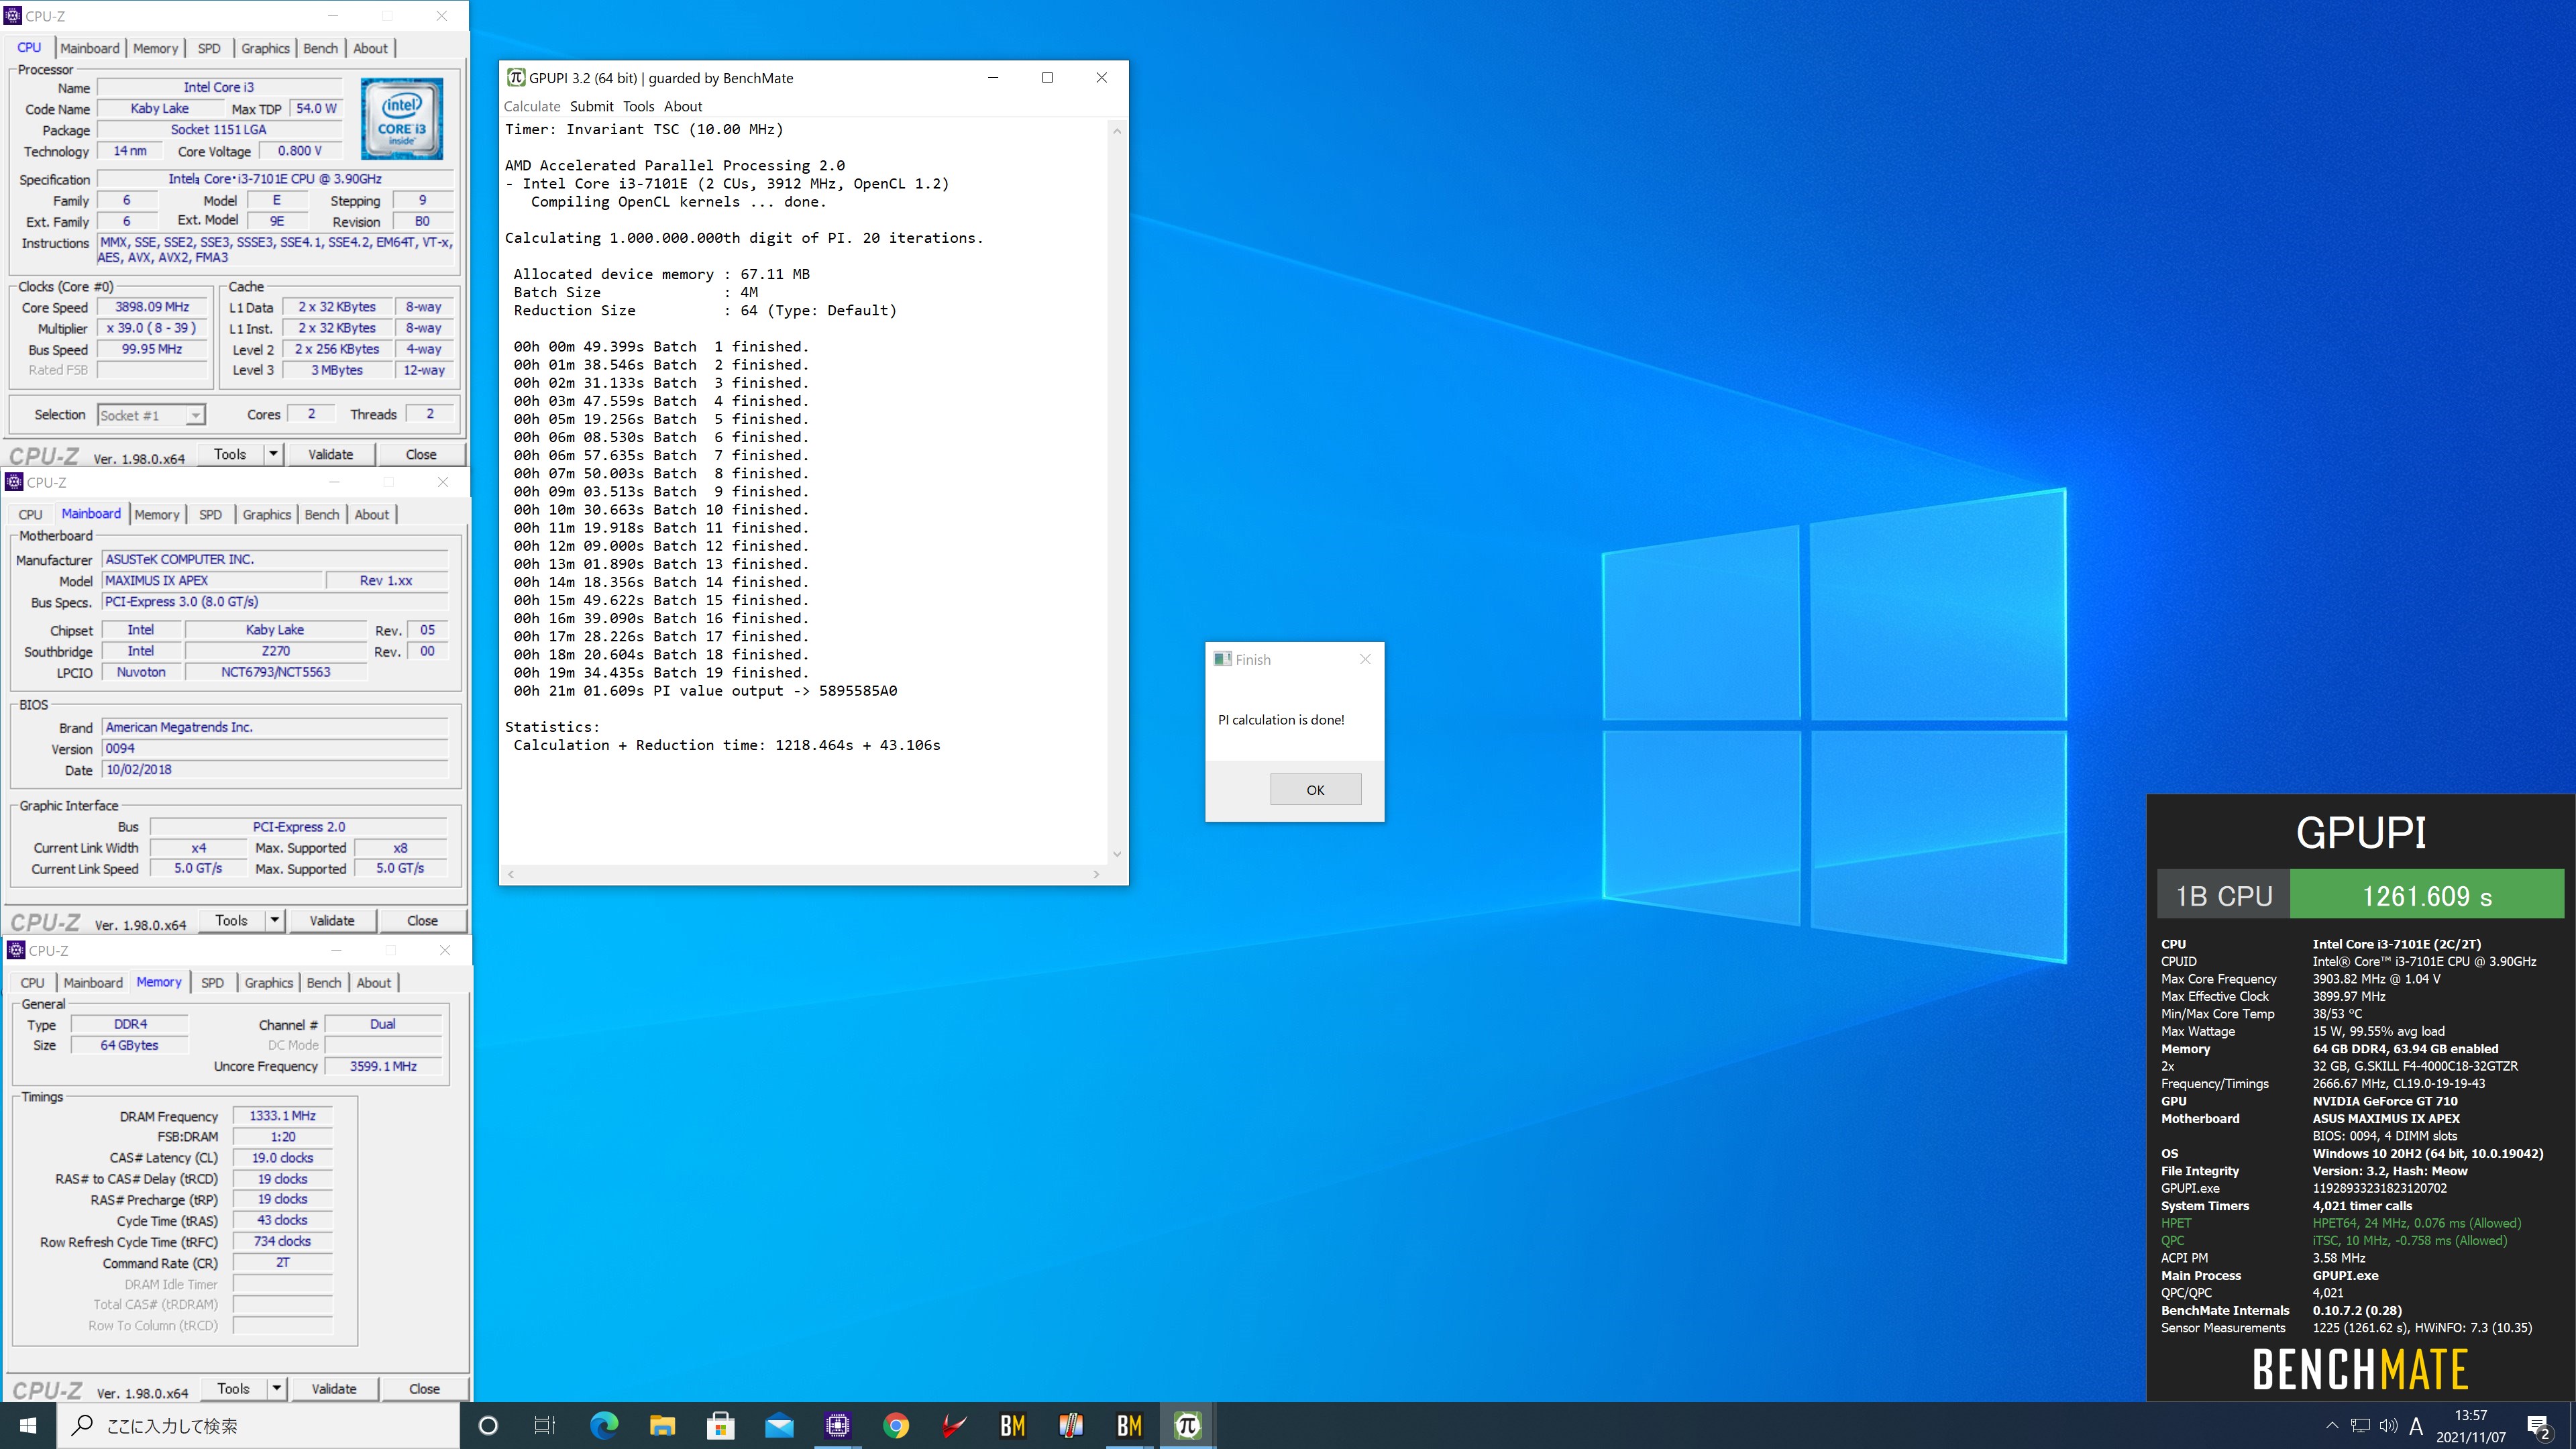Expand Tools dropdown arrow in the Memory CPU-Z window
This screenshot has height=1449, width=2576.
(276, 1388)
